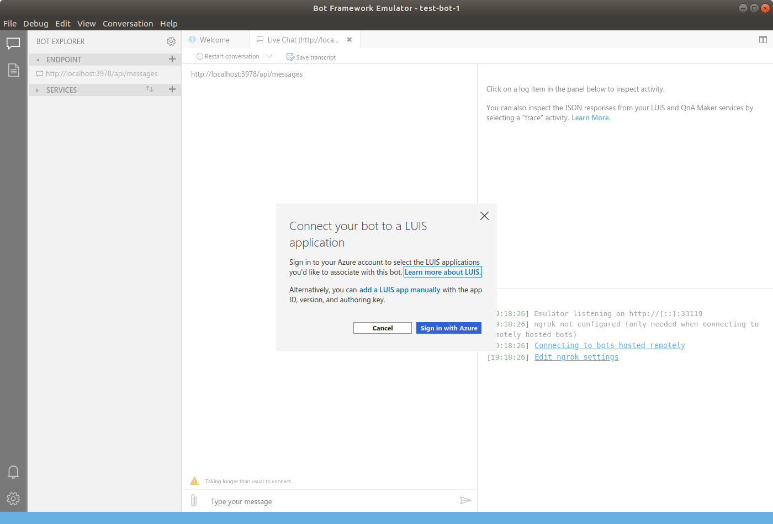The width and height of the screenshot is (773, 524).
Task: Open Restart conversation dropdown arrow
Action: (269, 56)
